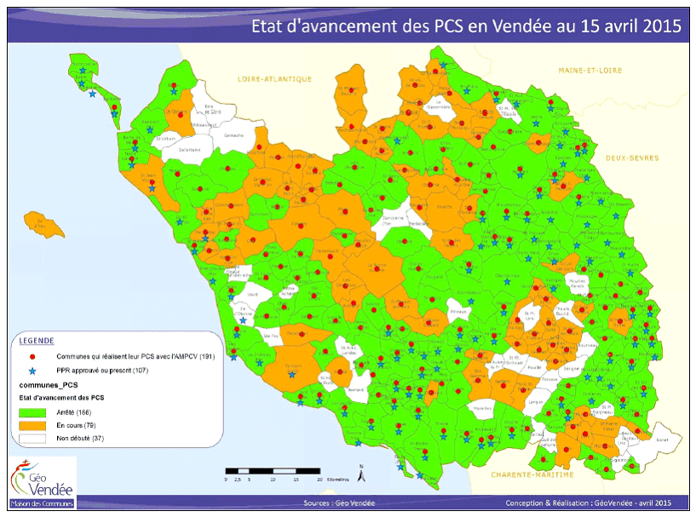The height and width of the screenshot is (517, 696).
Task: Click the map title about PCS en Vendée
Action: tap(466, 26)
